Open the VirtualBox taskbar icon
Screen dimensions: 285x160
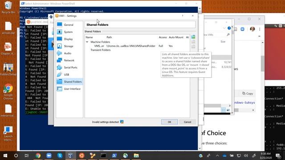coord(71,156)
